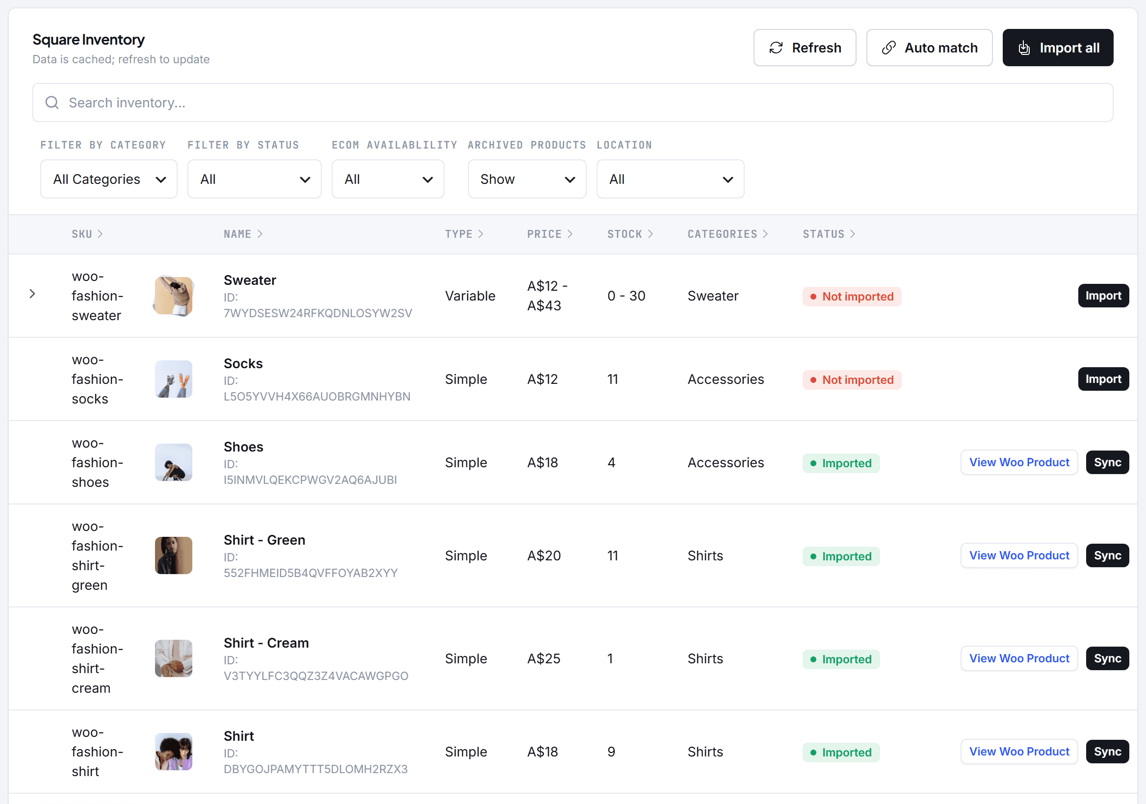Click the Not imported badge for Sweater
Image resolution: width=1146 pixels, height=804 pixels.
pos(852,296)
